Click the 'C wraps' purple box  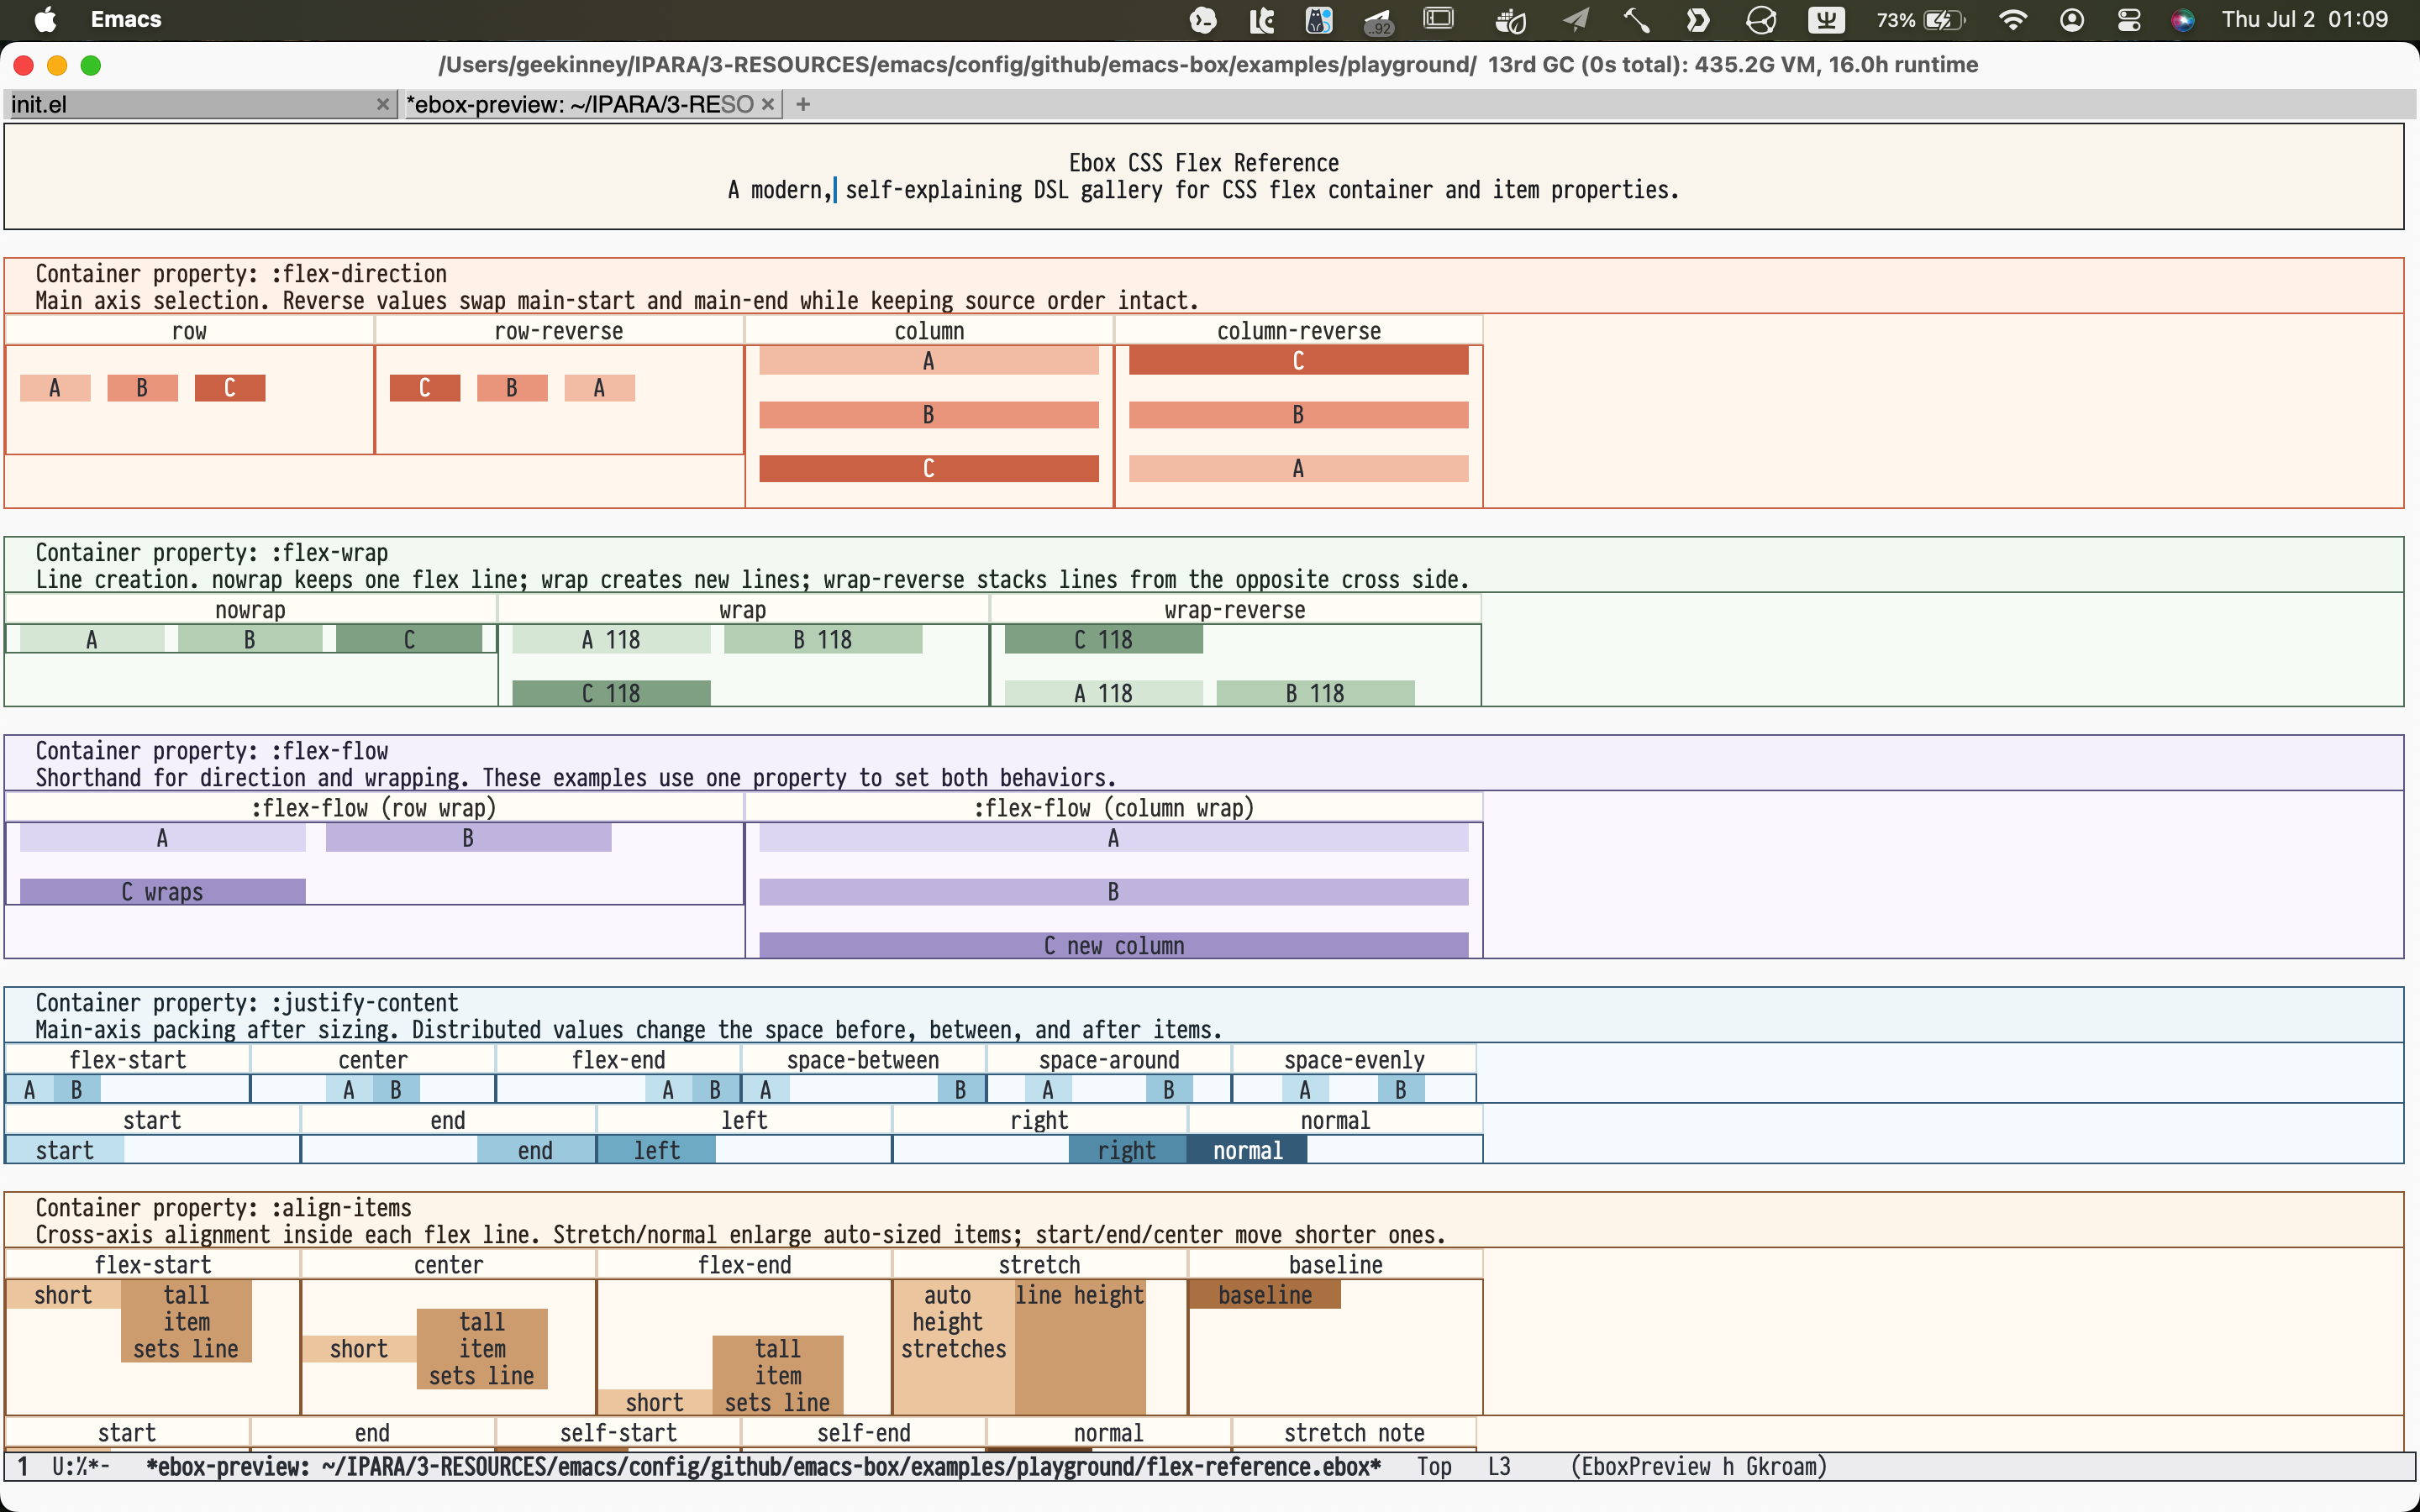tap(162, 892)
